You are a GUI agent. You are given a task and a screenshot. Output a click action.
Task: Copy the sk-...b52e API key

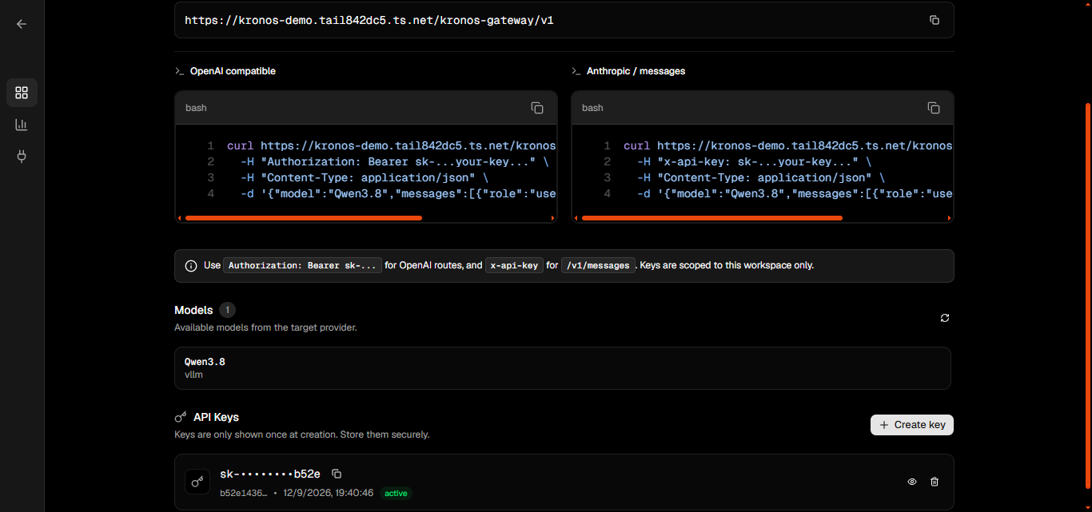point(337,474)
